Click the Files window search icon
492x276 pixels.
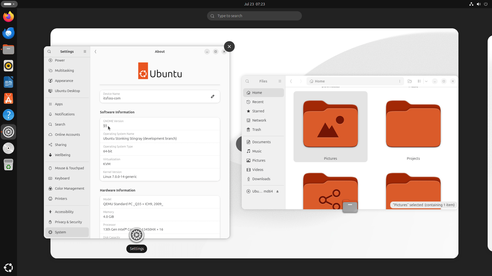click(247, 81)
